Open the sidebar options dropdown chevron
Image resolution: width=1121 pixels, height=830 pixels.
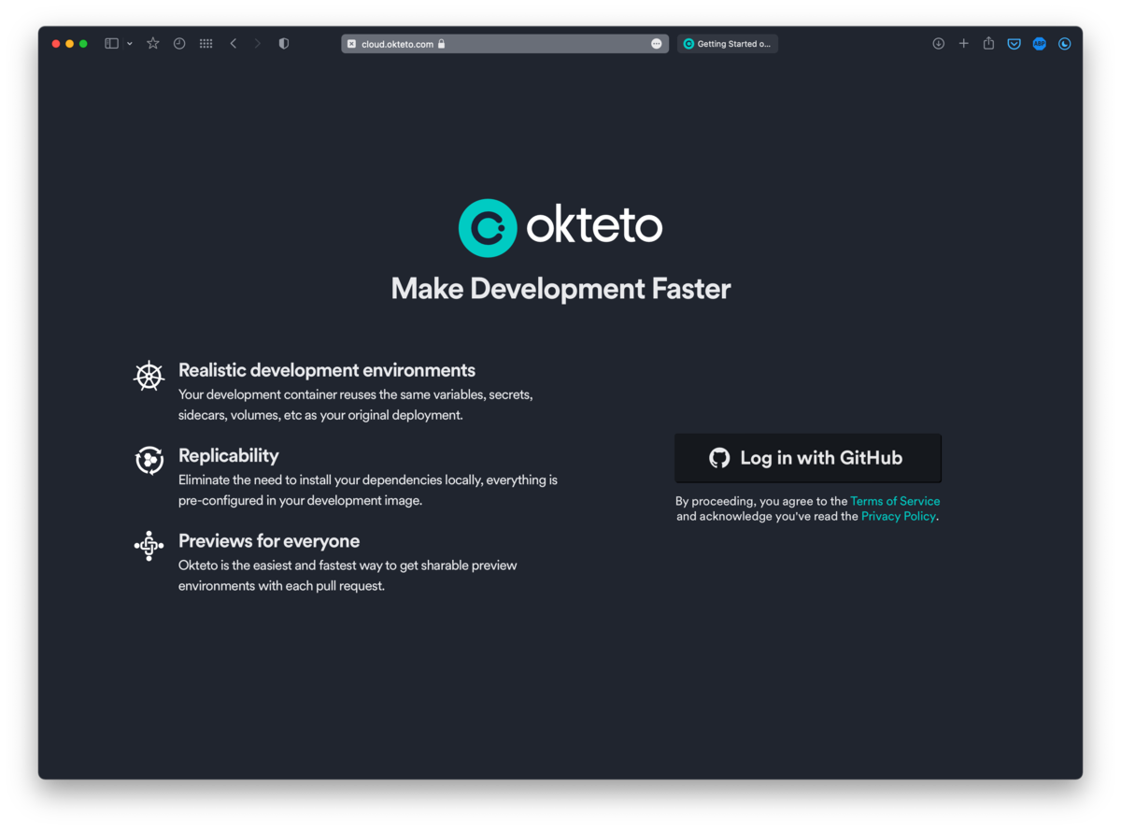point(129,44)
